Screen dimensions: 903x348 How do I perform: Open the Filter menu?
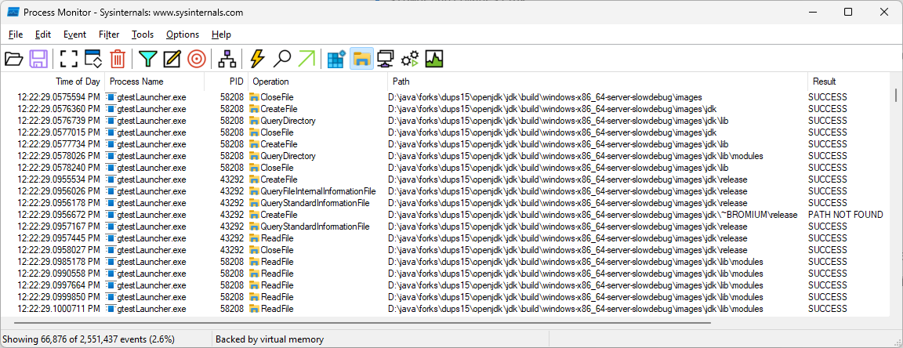pyautogui.click(x=109, y=34)
